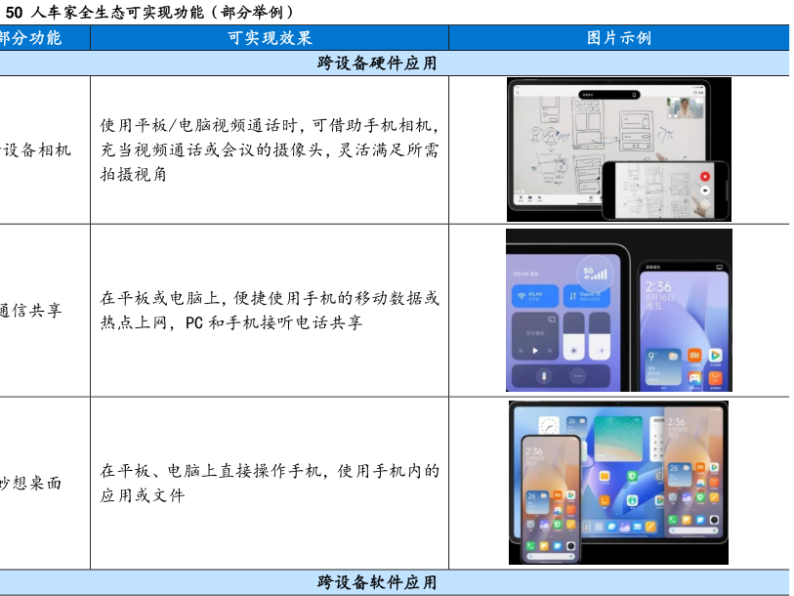This screenshot has width=794, height=596.
Task: Open the orange app store bag icon
Action: click(x=716, y=377)
